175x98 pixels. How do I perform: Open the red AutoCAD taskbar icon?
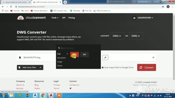click(x=51, y=96)
